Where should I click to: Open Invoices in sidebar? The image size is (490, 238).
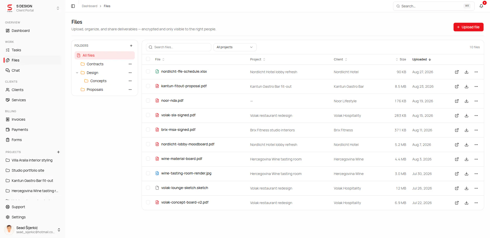33,119
